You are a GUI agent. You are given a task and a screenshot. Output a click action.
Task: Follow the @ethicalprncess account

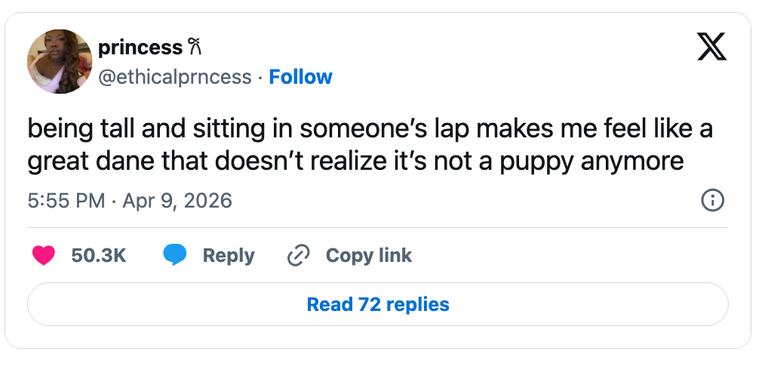(x=301, y=77)
